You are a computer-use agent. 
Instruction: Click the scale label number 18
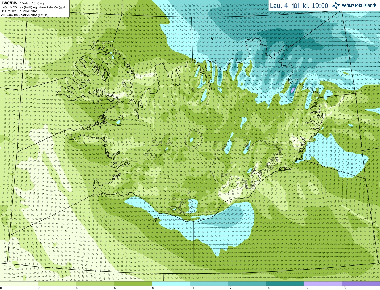pos(344,288)
